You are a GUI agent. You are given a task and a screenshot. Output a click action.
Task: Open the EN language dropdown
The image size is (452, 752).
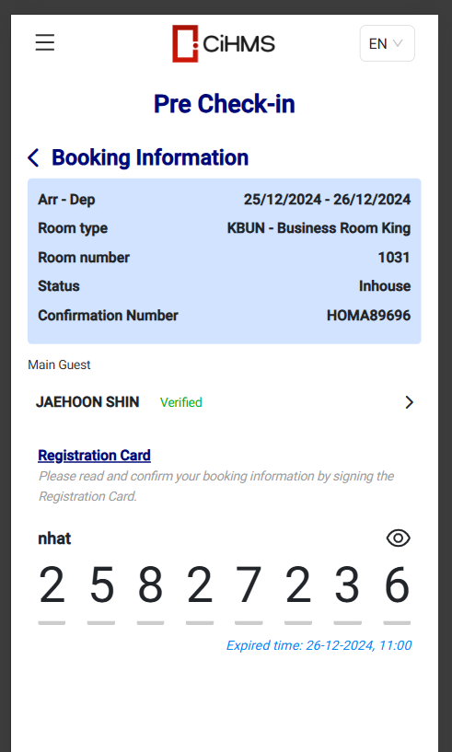tap(388, 43)
